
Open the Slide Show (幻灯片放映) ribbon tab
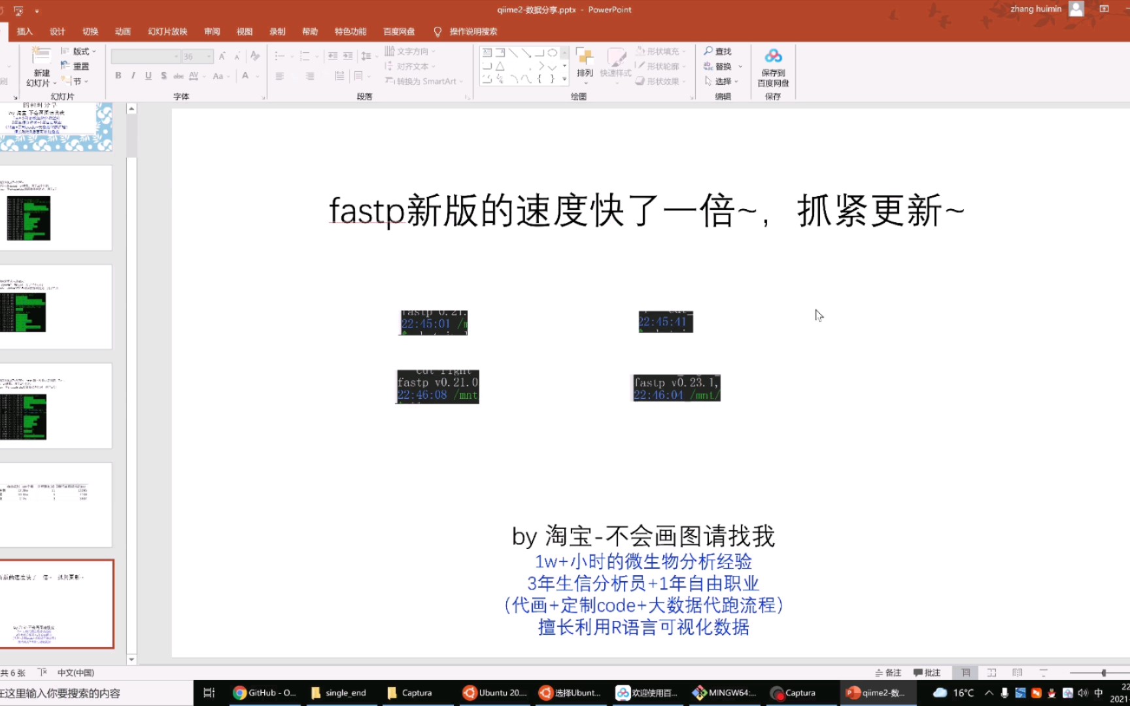167,31
